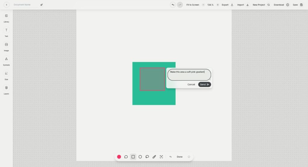Open the Image panel

click(x=6, y=47)
